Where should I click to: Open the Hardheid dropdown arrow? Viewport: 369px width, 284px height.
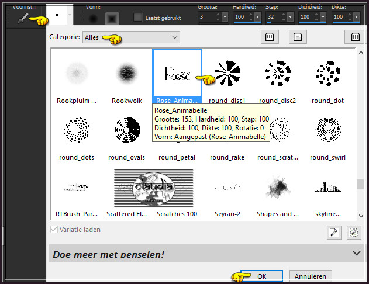(258, 17)
